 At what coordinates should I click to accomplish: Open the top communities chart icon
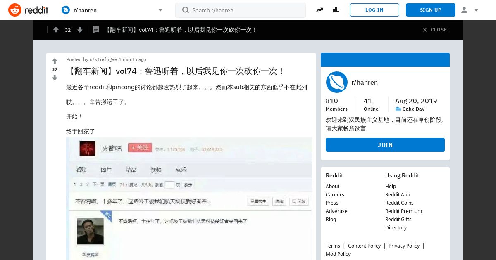point(336,10)
